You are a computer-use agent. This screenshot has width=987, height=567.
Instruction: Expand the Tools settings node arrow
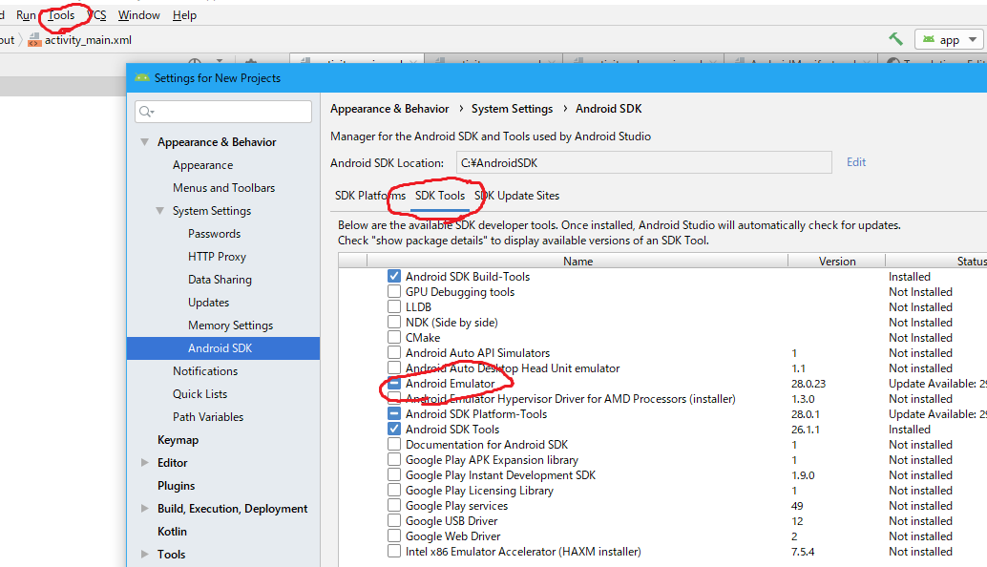click(x=145, y=555)
